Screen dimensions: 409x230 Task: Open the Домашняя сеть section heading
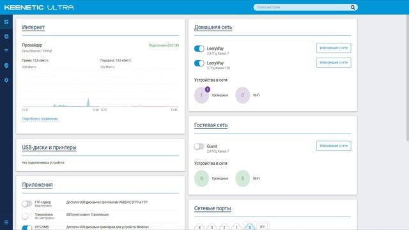tap(213, 27)
